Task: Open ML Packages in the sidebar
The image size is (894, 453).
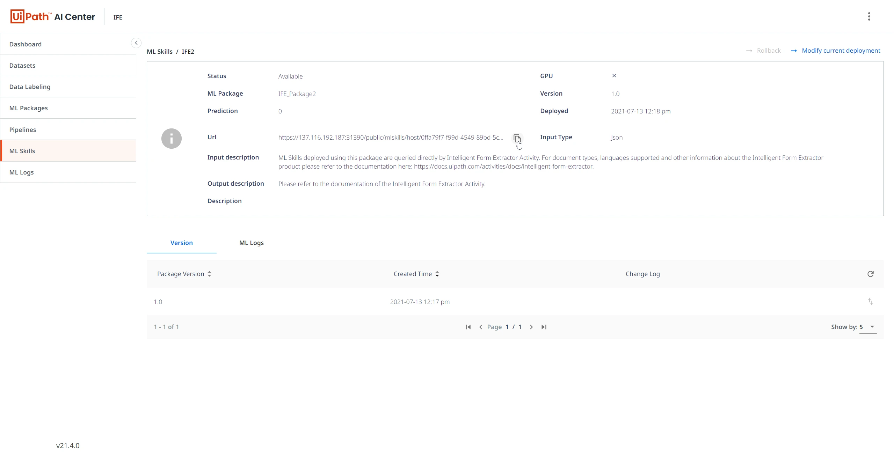Action: tap(68, 108)
